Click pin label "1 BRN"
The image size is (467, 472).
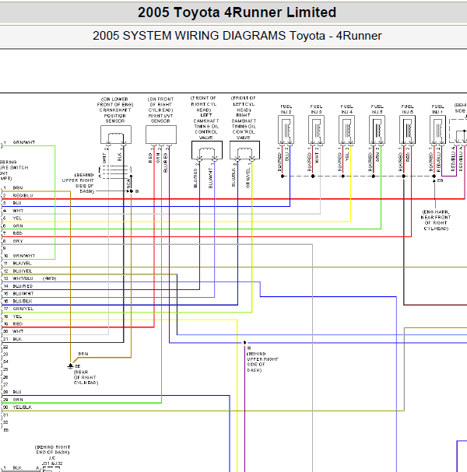13,188
